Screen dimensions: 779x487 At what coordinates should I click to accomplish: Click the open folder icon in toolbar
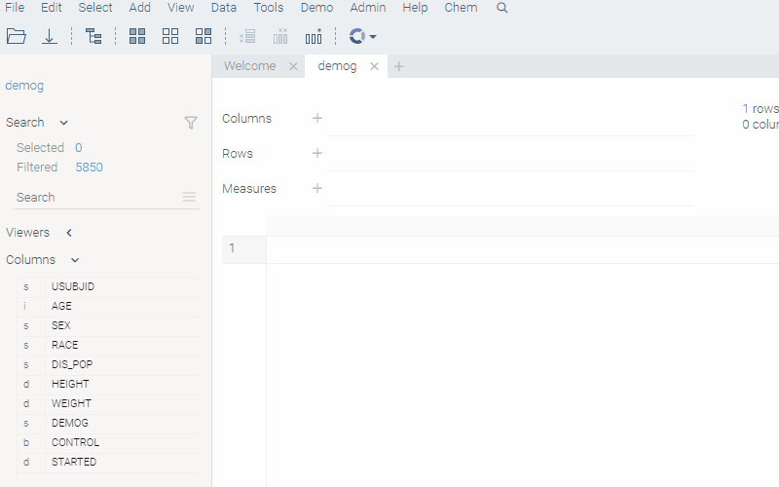(17, 36)
